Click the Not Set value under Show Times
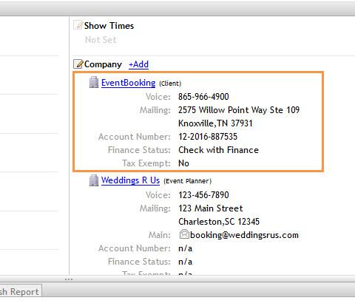 pos(101,40)
